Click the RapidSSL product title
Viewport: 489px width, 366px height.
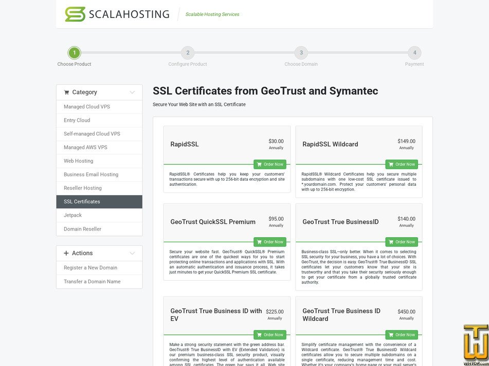click(184, 144)
